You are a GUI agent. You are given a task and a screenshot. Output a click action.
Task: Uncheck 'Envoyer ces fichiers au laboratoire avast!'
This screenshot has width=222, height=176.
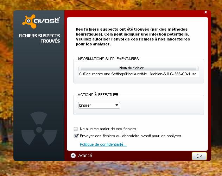click(x=76, y=136)
